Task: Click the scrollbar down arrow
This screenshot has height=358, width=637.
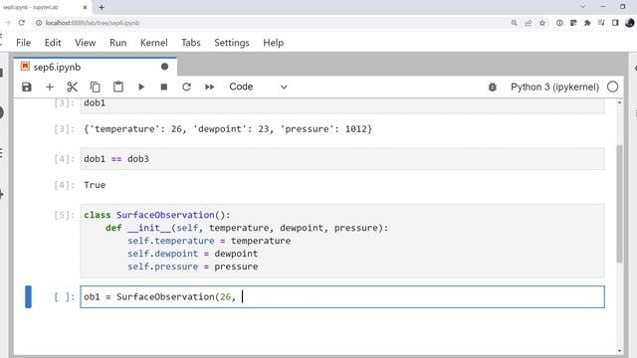Action: pos(619,351)
